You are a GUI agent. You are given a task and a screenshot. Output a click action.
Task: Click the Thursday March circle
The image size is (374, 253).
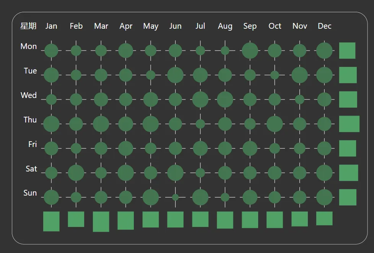101,124
